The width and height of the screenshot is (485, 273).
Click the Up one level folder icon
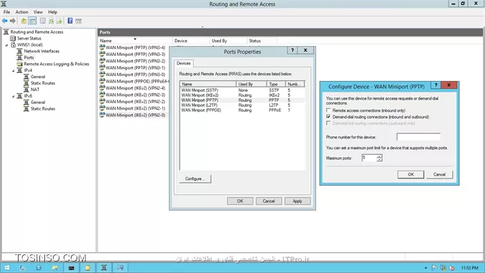[24, 21]
